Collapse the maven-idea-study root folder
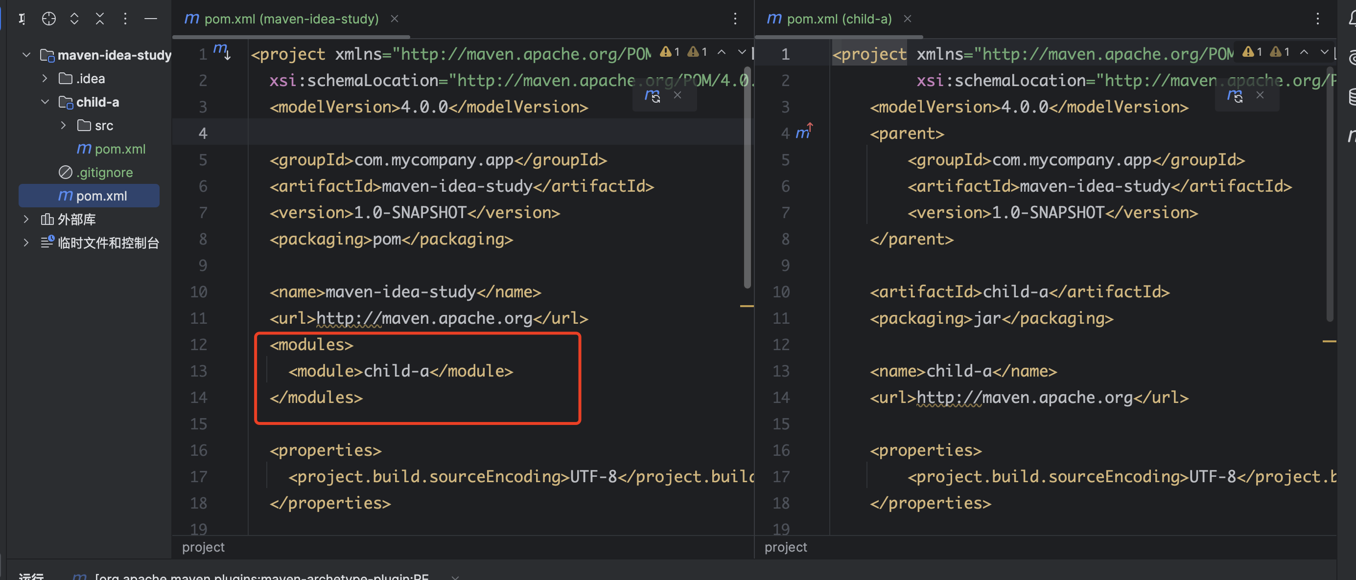1356x580 pixels. [x=26, y=55]
